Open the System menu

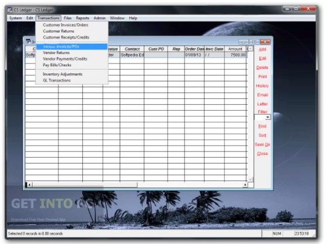15,18
